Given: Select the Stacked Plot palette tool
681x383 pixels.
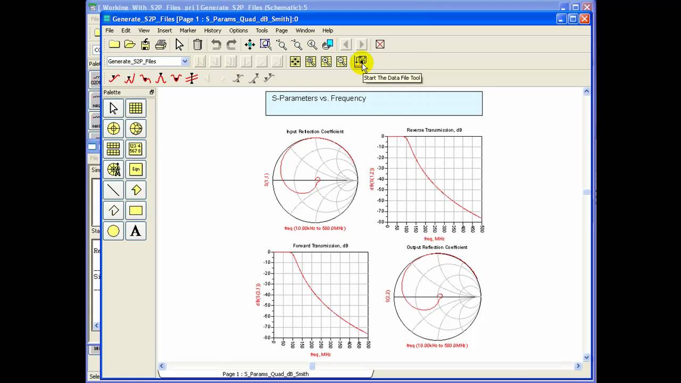Looking at the screenshot, I should 113,149.
